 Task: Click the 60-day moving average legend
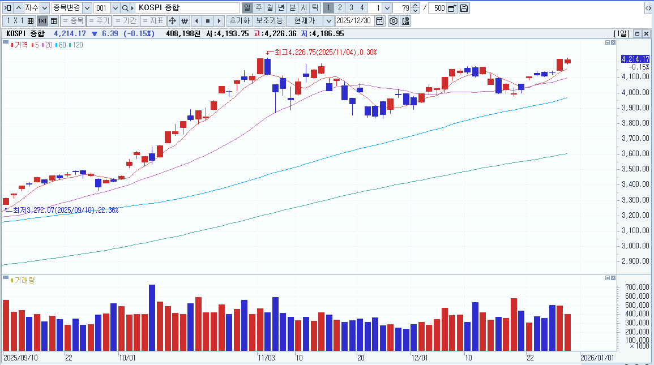pos(61,45)
